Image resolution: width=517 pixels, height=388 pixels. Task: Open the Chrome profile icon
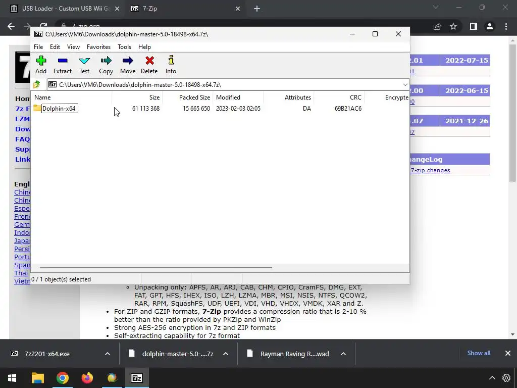coord(490,26)
